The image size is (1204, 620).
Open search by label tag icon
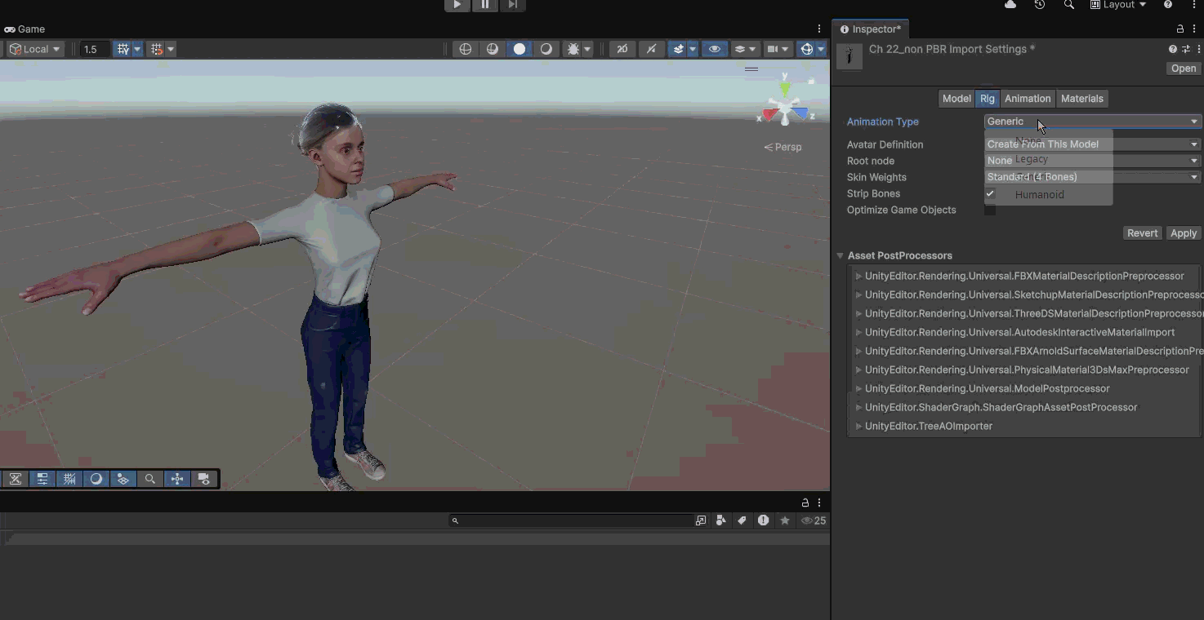[742, 520]
